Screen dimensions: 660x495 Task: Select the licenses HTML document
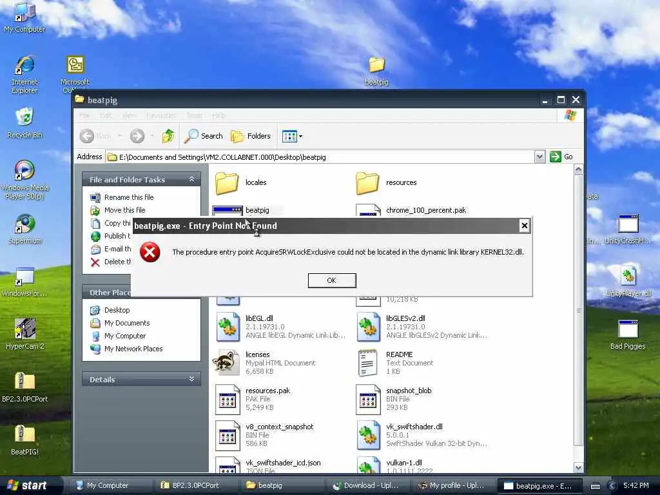coord(265,363)
